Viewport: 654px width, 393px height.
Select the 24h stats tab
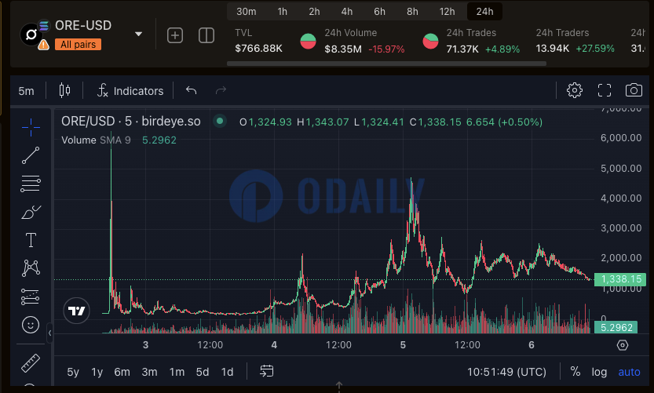(x=484, y=12)
